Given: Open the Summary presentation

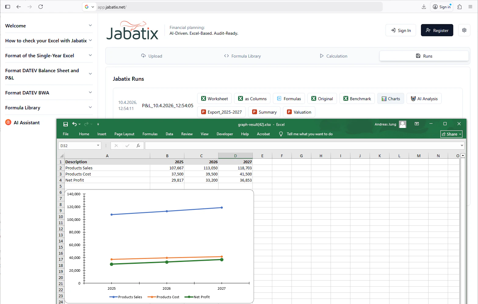Looking at the screenshot, I should [x=264, y=112].
